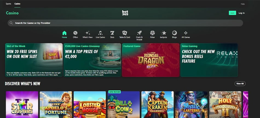Launch the Apollo's Fortune game tile

[x=56, y=105]
